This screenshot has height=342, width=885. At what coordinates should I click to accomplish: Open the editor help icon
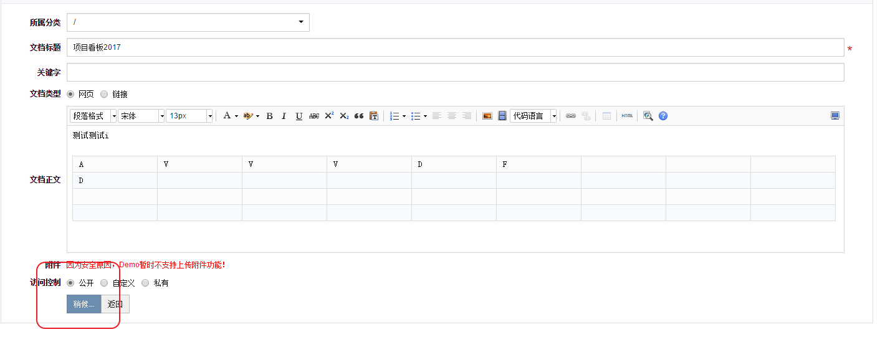click(x=663, y=116)
